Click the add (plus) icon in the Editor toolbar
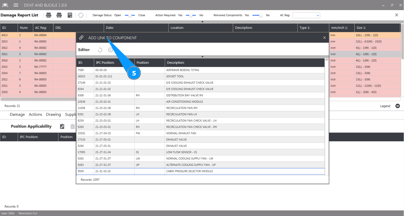The image size is (404, 216). click(110, 50)
